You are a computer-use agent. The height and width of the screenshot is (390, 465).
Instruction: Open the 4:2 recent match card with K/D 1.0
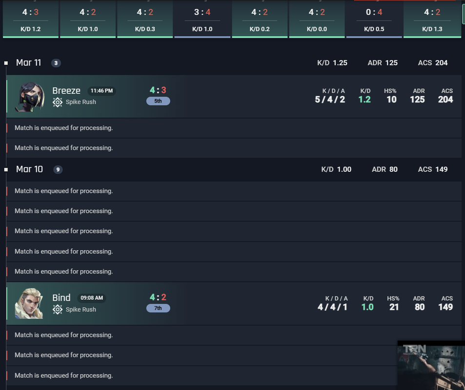point(88,19)
